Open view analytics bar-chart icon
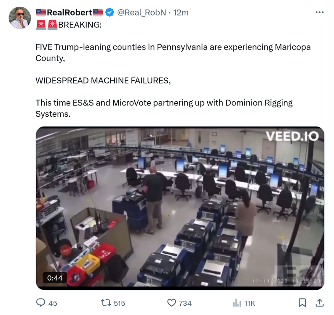 (x=237, y=303)
